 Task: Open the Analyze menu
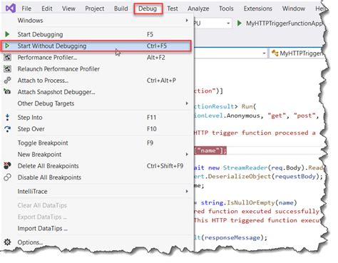pyautogui.click(x=198, y=9)
